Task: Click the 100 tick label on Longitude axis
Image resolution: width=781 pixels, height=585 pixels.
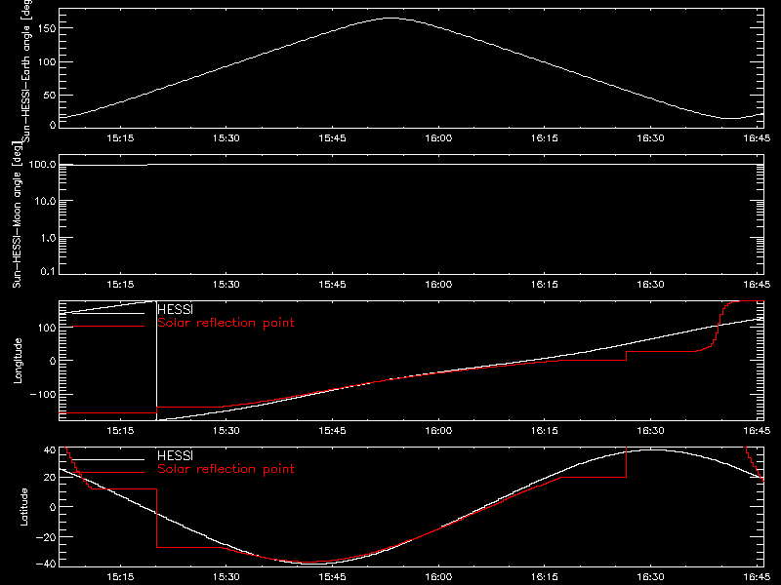Action: 46,328
